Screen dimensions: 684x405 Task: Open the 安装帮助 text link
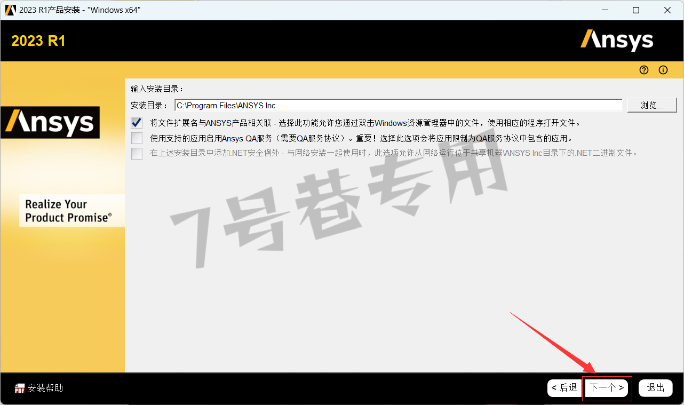coord(45,388)
